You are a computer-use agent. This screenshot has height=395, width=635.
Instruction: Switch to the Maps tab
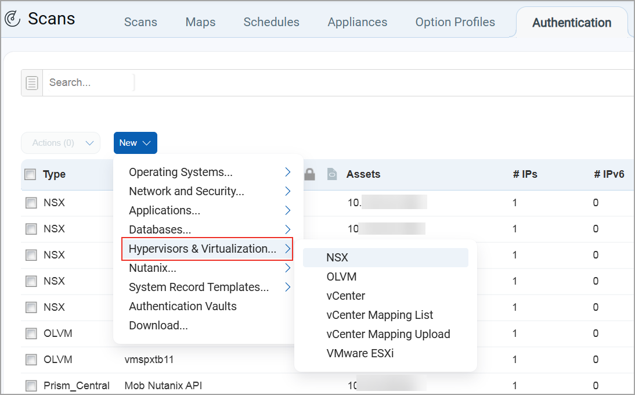(x=200, y=22)
